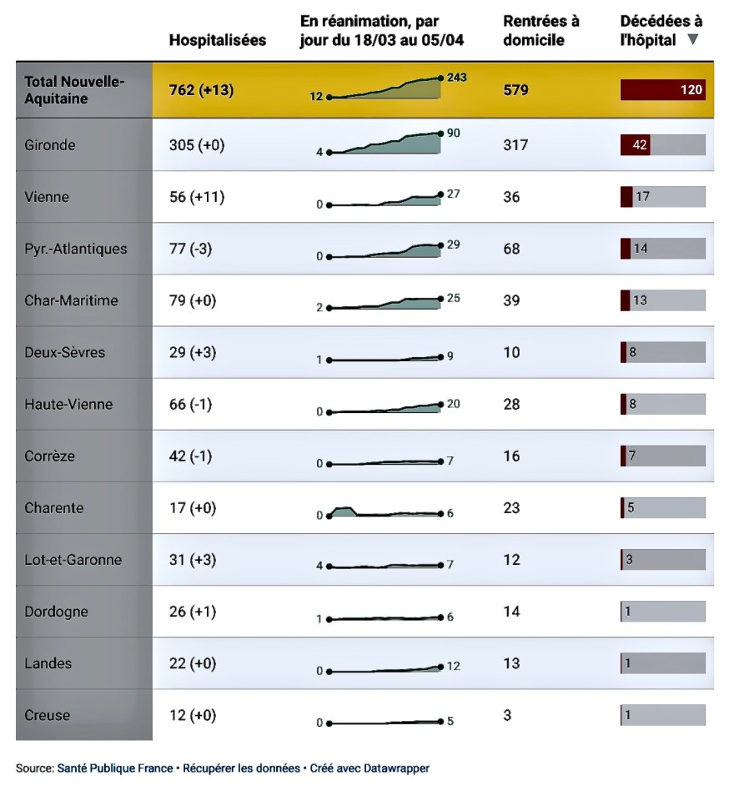Click the Gironde deaths bar showing 42
Viewport: 729px width, 786px height.
(662, 145)
